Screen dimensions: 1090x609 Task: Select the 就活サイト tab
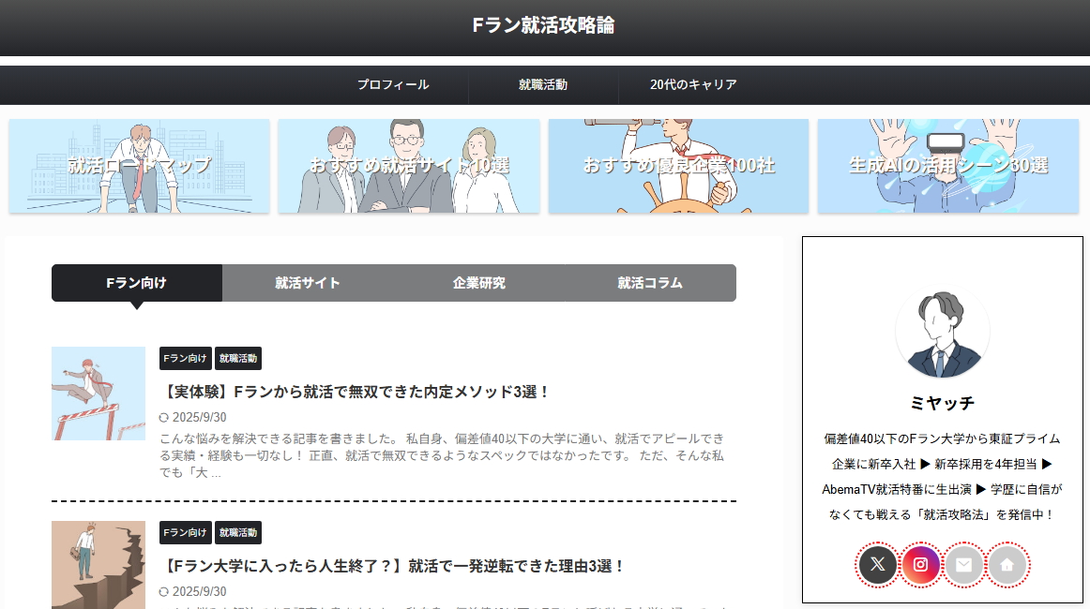(x=308, y=283)
